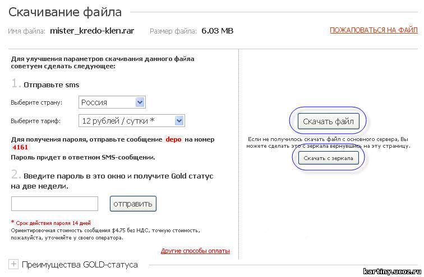Select the file name mister_kredo-klen.rar
Image resolution: width=424 pixels, height=277 pixels.
(92, 31)
